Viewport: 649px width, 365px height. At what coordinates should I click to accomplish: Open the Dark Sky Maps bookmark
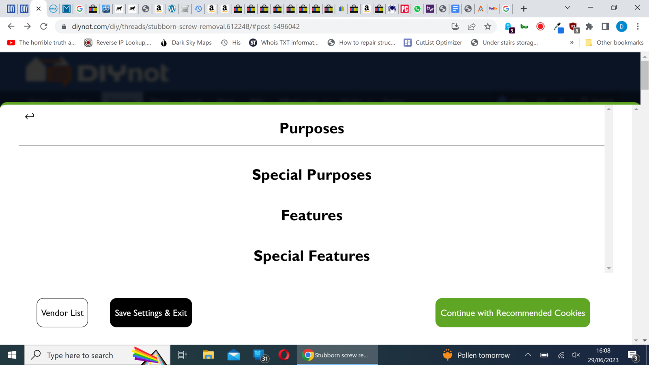tap(186, 43)
